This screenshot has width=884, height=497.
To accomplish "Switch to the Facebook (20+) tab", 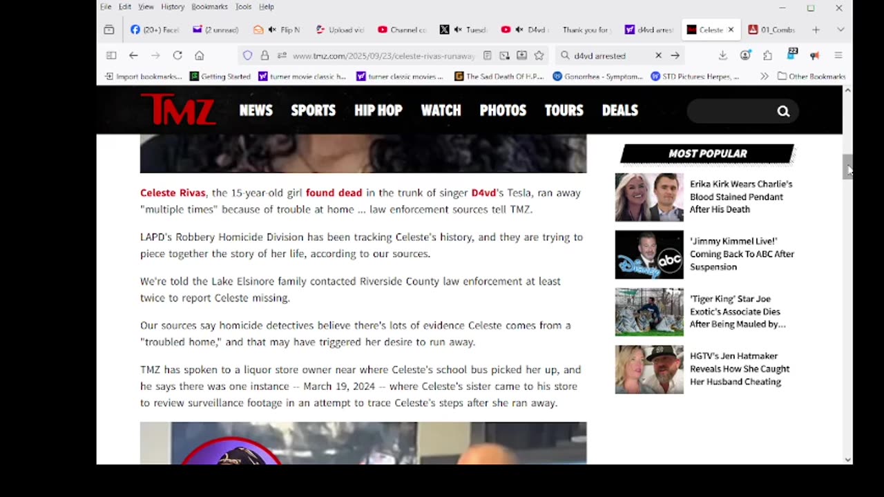I will pos(155,30).
